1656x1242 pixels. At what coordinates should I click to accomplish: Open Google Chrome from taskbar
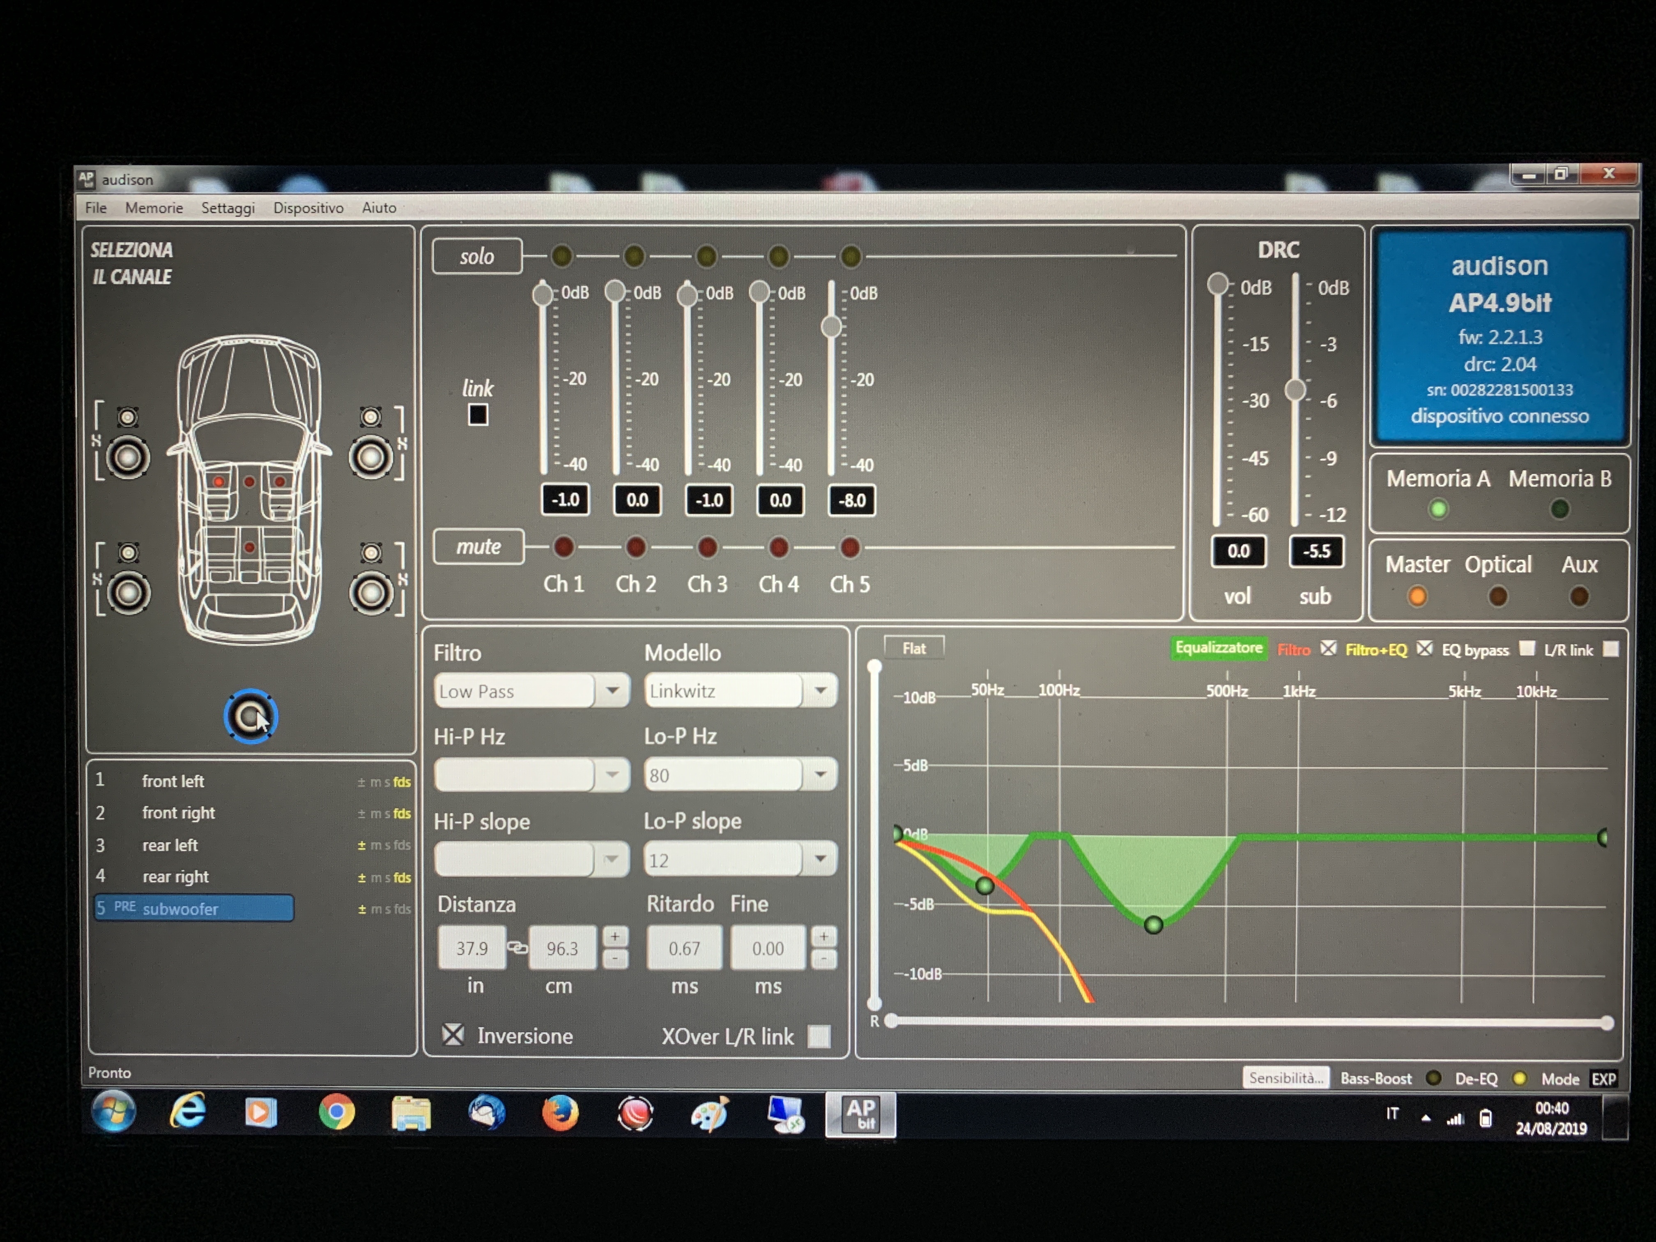[336, 1113]
